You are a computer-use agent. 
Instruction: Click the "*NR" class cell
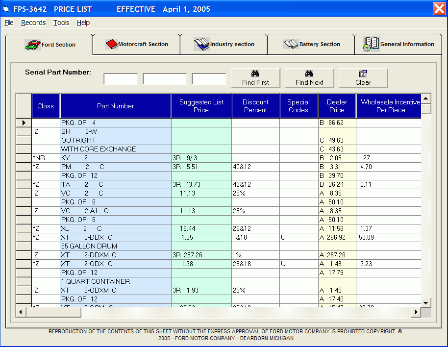46,158
